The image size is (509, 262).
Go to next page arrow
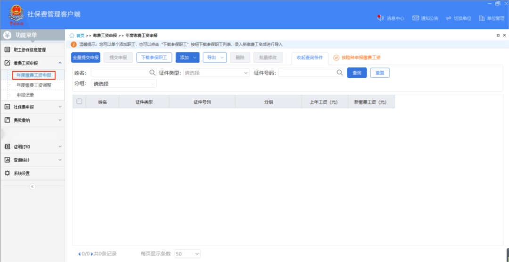coord(92,254)
